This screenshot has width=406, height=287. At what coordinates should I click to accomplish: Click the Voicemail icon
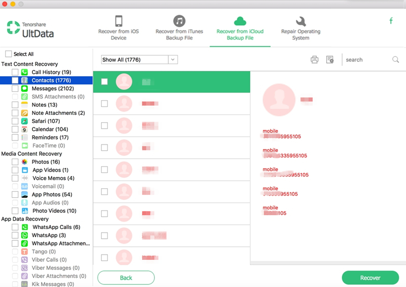(x=24, y=186)
